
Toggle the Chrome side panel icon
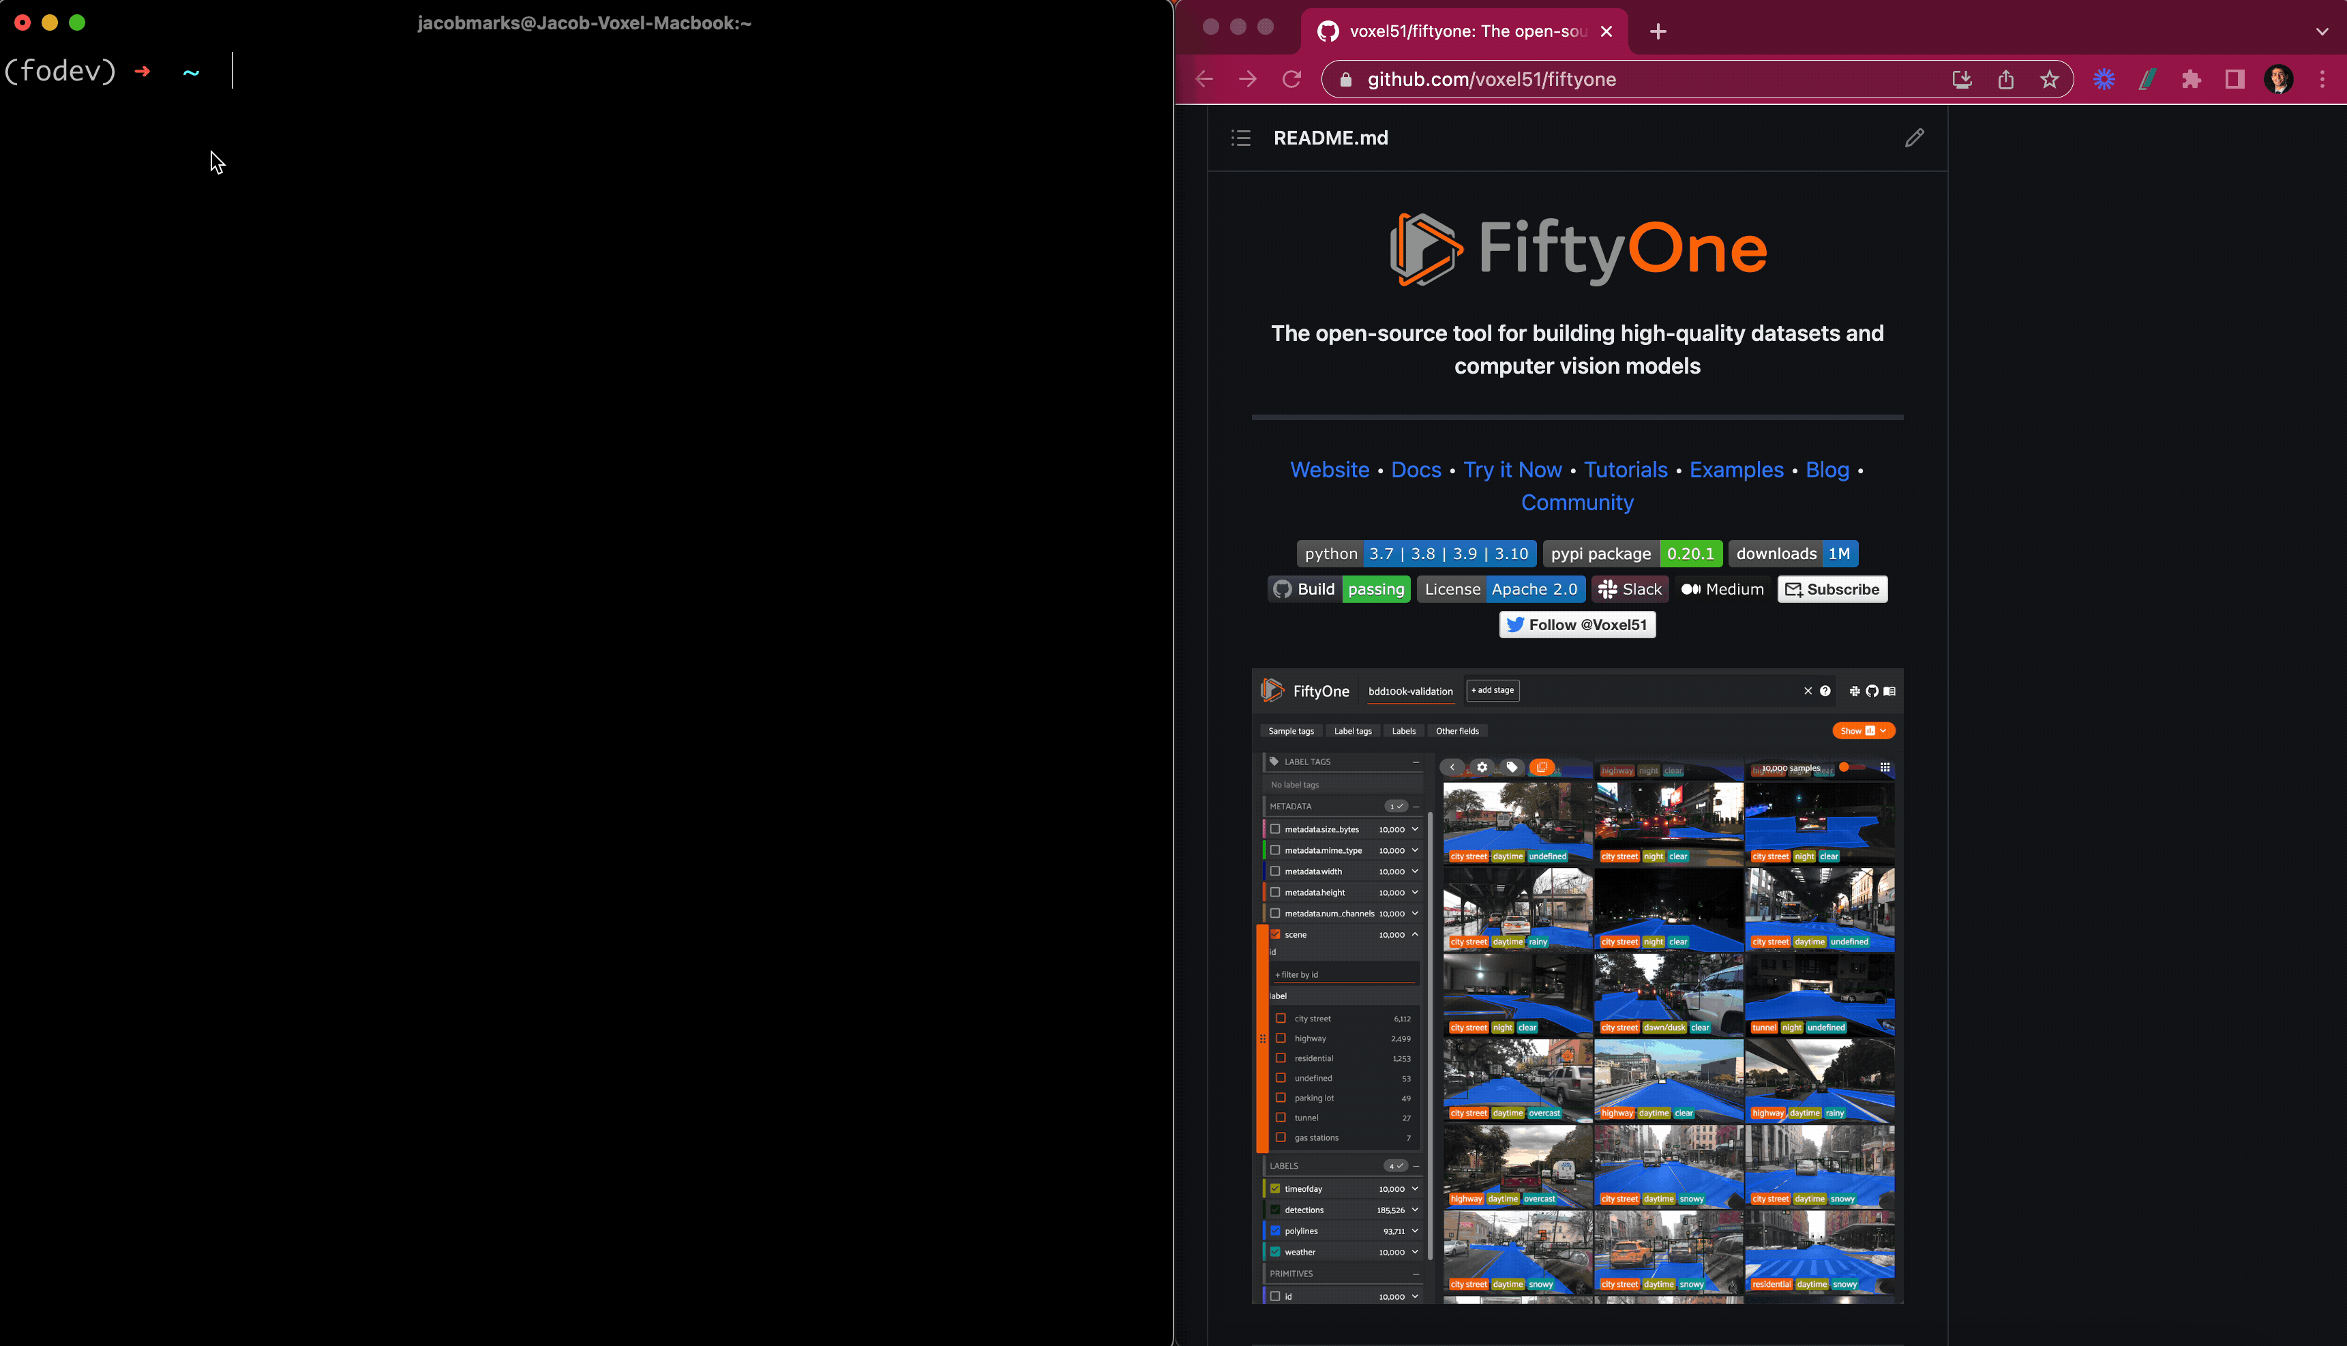pyautogui.click(x=2234, y=80)
